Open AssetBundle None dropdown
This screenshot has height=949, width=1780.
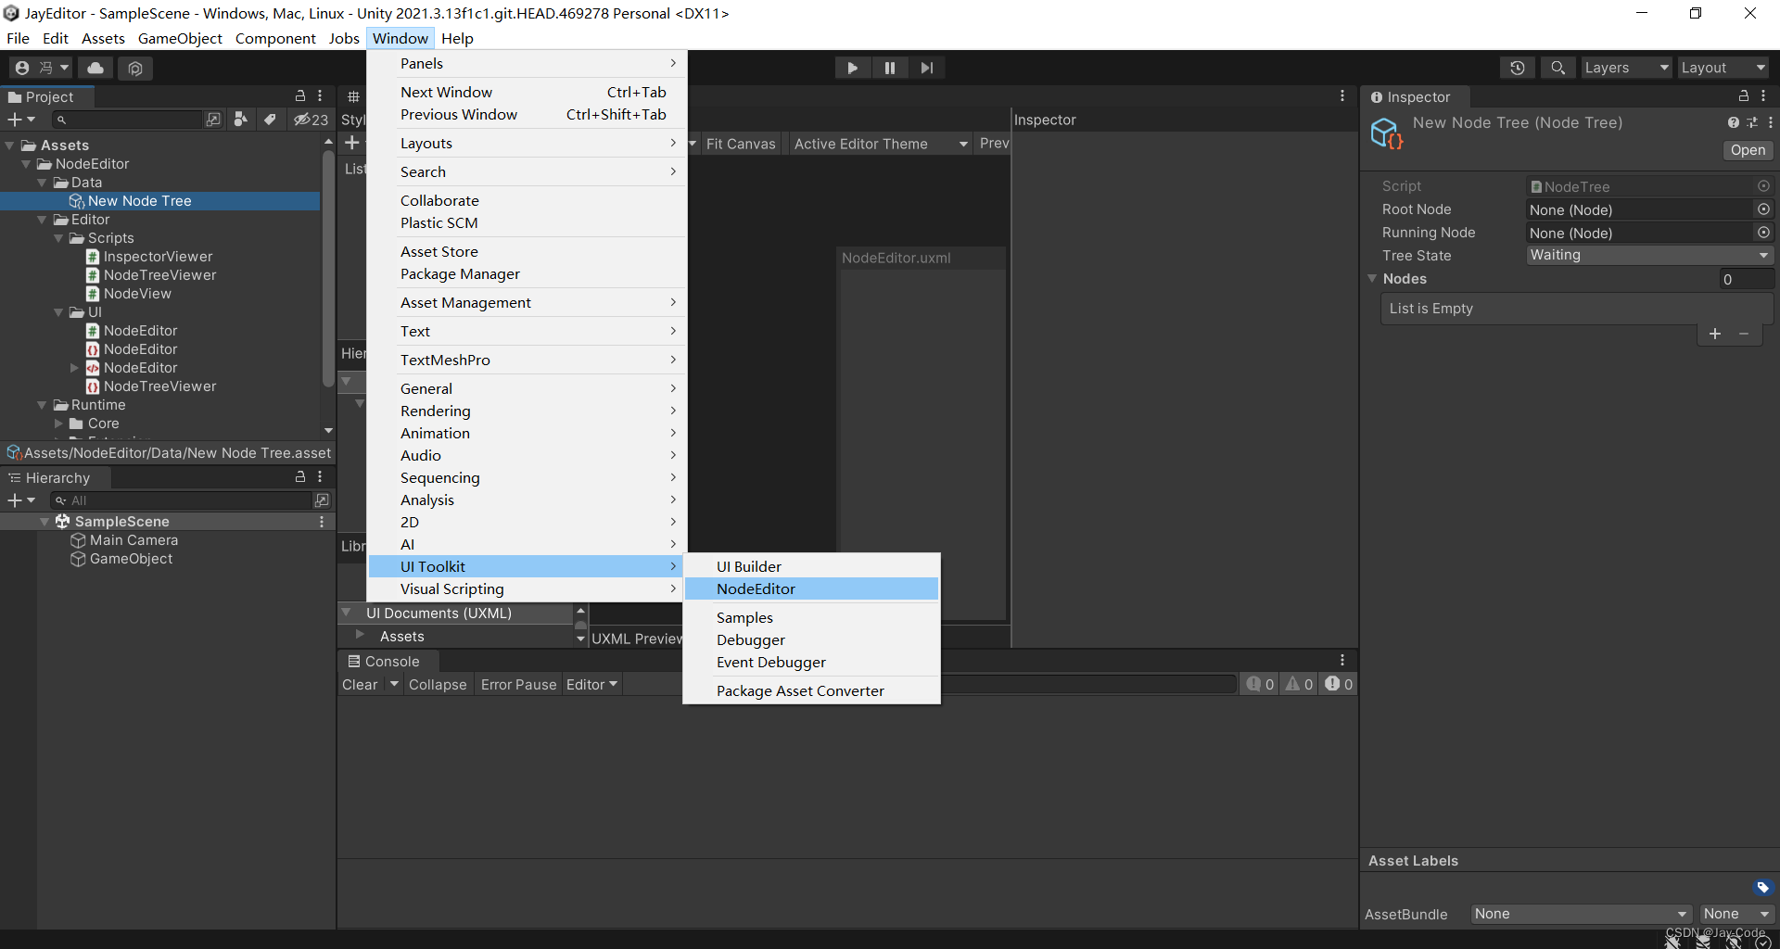click(x=1582, y=914)
